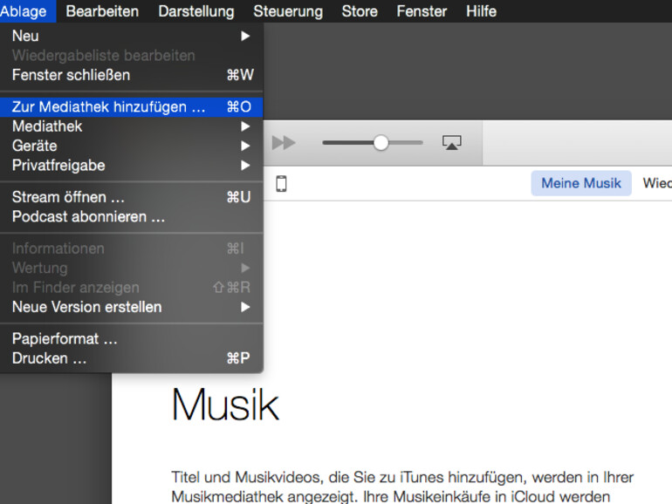Choose Papierformat …
This screenshot has height=504, width=672.
131,338
